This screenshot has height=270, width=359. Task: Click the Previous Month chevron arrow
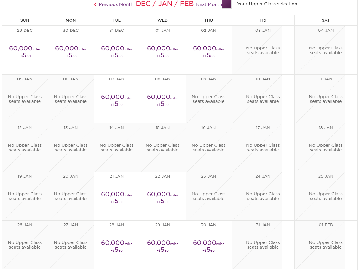95,4
